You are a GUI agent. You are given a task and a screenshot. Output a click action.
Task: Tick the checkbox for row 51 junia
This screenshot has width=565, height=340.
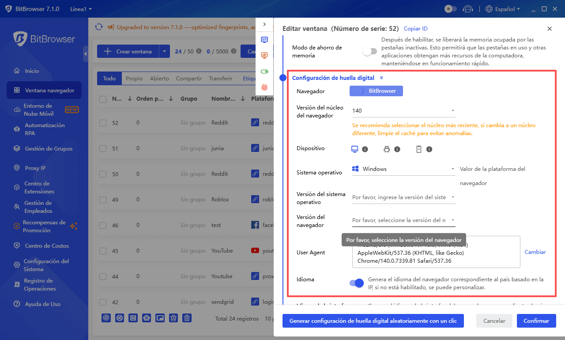[103, 148]
